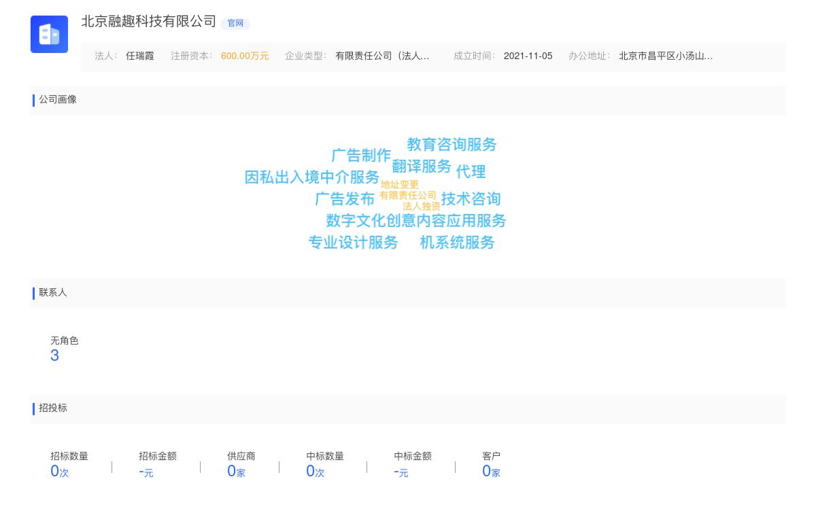Click legal representative name 任瑞霞
816x511 pixels.
(x=139, y=56)
